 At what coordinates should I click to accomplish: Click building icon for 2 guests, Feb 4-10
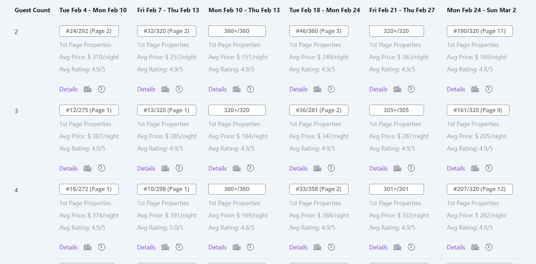[87, 89]
